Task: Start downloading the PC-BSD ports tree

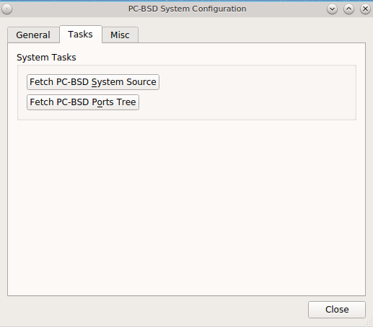Action: [83, 102]
